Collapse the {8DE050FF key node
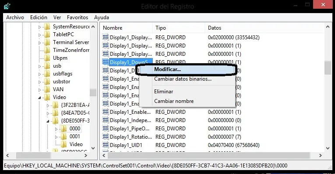 tap(48, 121)
